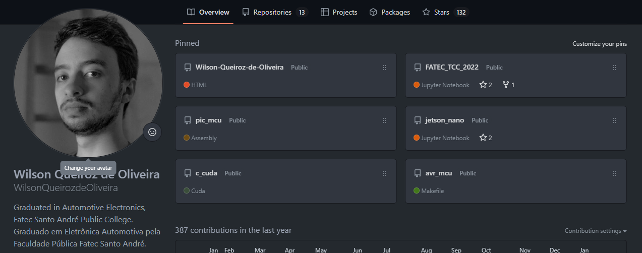
Task: Click the Public badge on the avr_mcu card
Action: pyautogui.click(x=468, y=173)
